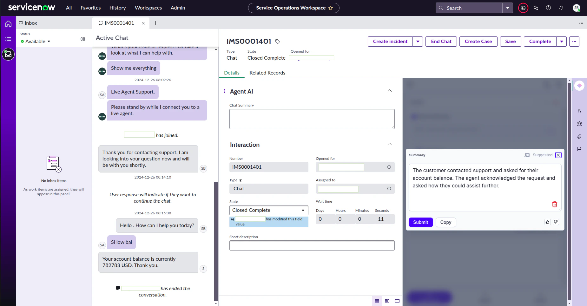Open the chat messages icon in header
This screenshot has width=587, height=306.
click(536, 8)
